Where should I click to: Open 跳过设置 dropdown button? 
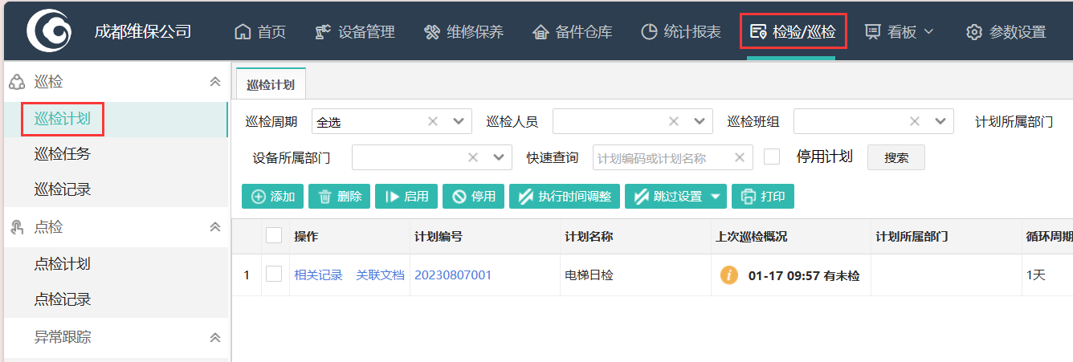(676, 197)
